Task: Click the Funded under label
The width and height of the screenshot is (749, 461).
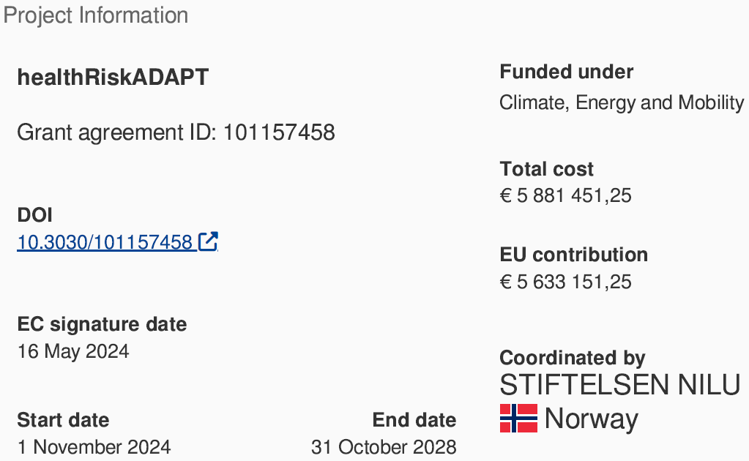Action: (566, 72)
